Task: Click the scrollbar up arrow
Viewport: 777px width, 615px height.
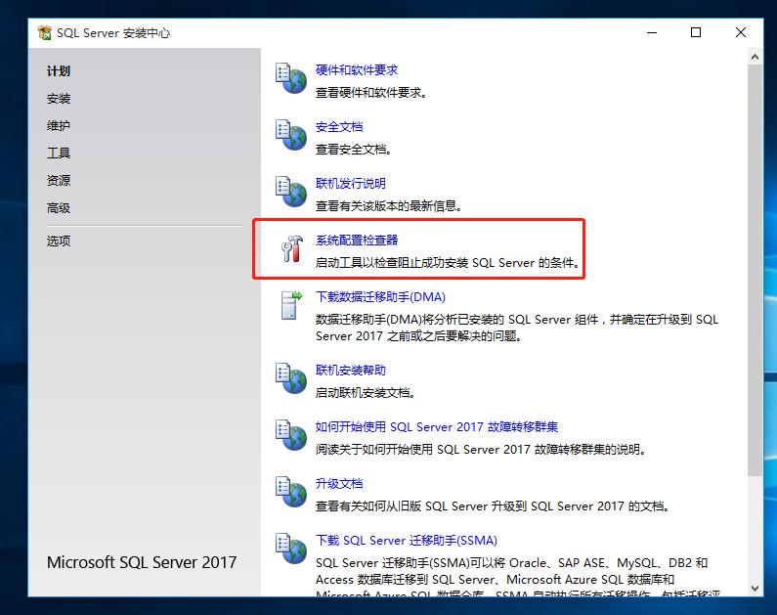Action: tap(755, 57)
